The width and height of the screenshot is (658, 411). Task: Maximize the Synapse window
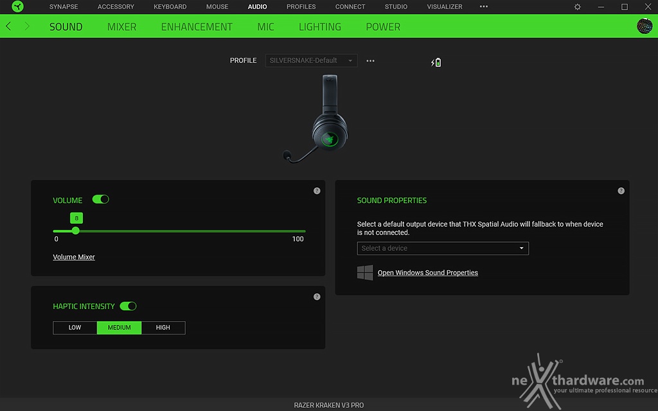625,6
